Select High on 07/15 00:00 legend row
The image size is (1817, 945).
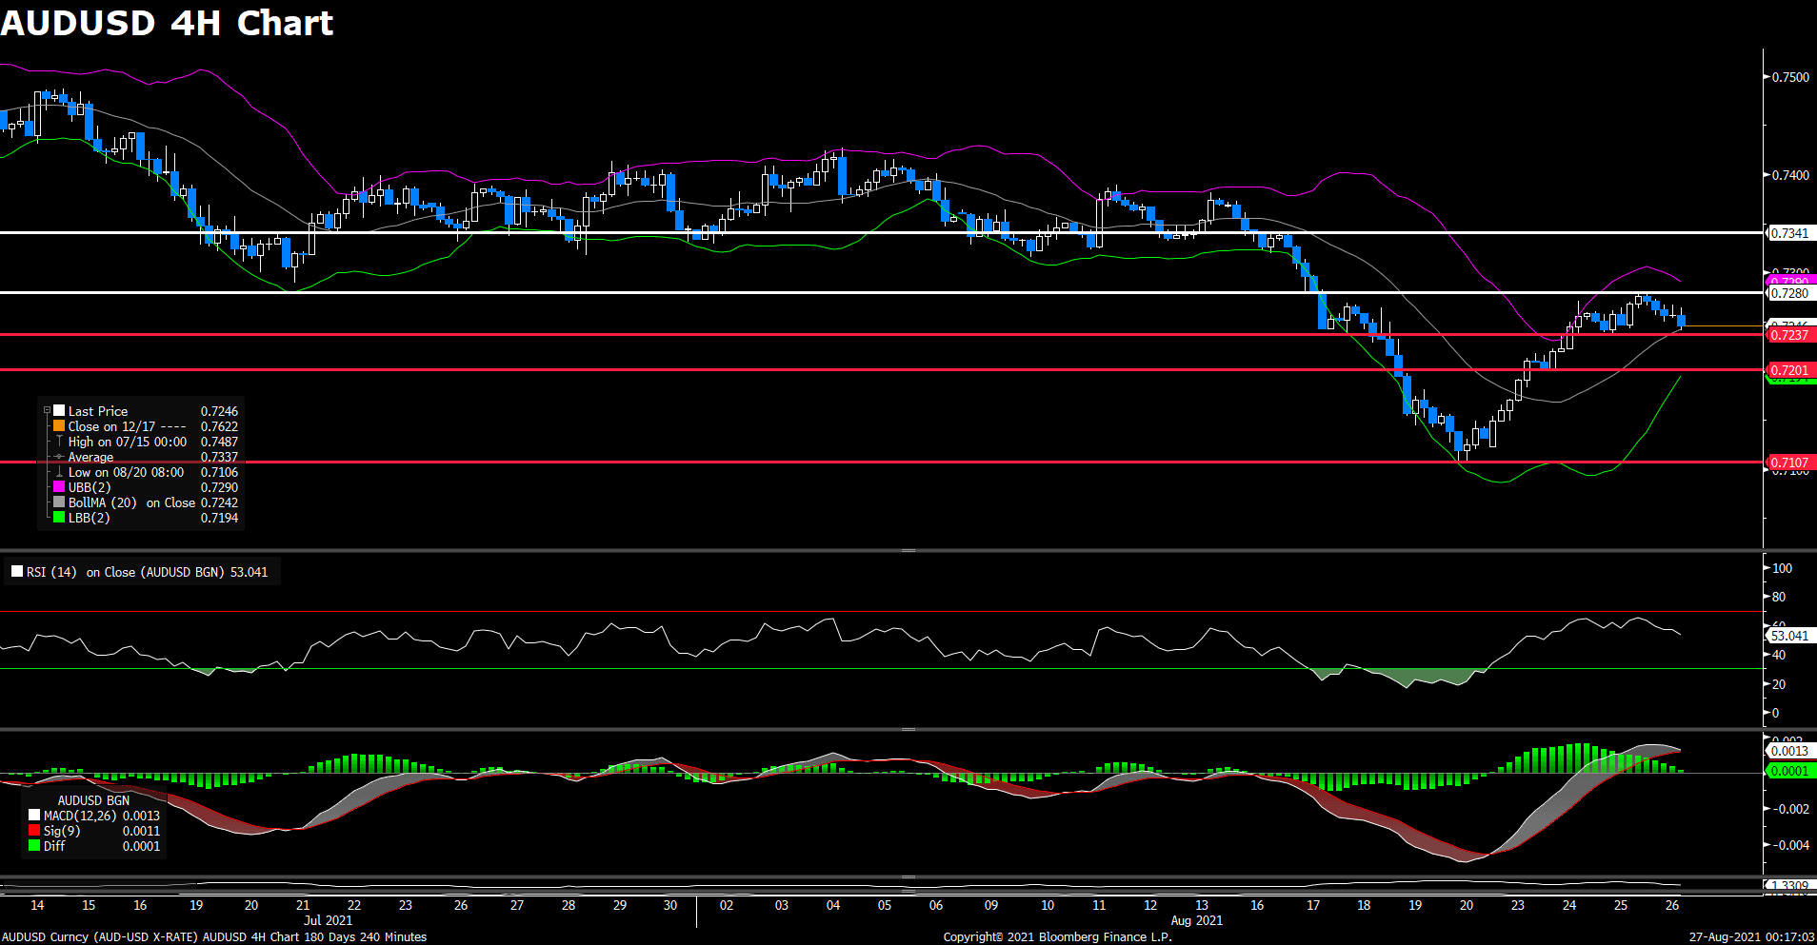(x=146, y=442)
